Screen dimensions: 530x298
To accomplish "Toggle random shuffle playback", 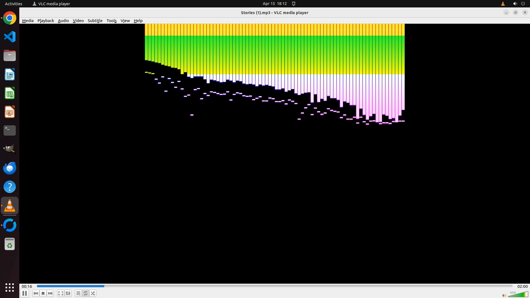I will 93,293.
